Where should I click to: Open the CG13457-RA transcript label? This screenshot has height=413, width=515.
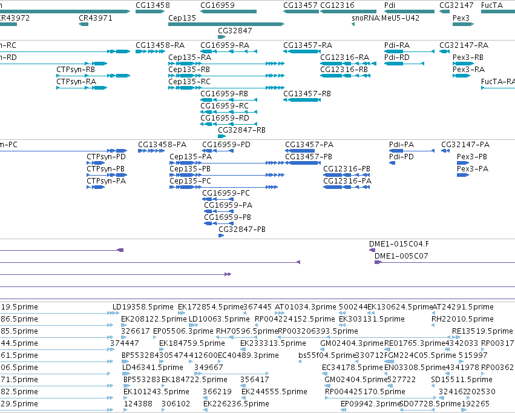[x=308, y=45]
